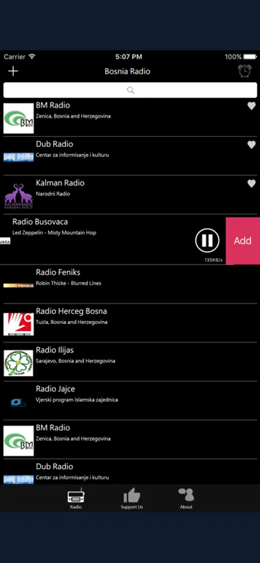
Task: Open Radio Busovaca station title
Action: (40, 222)
